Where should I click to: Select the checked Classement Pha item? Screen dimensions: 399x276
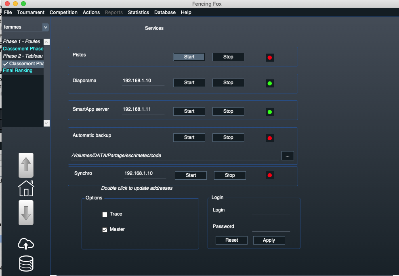[23, 64]
